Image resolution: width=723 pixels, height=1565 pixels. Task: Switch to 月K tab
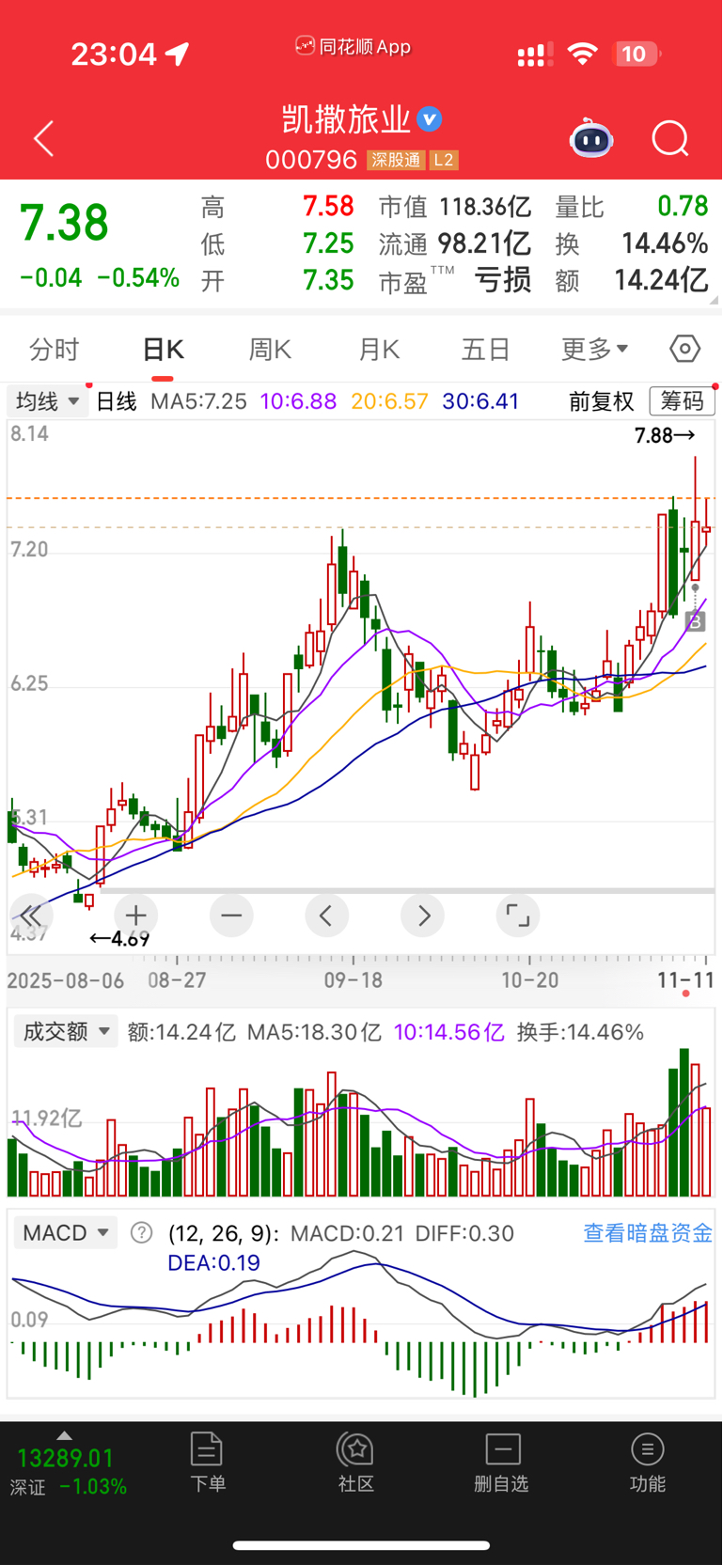(x=380, y=350)
